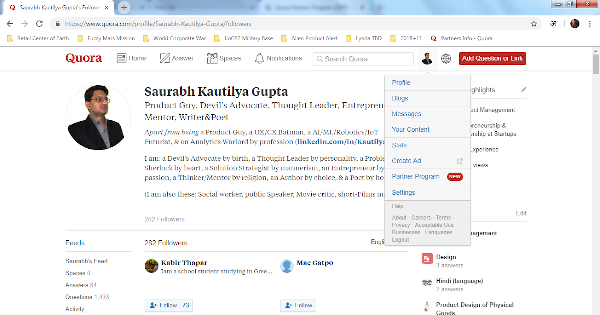Open the Chrome three-dot menu
This screenshot has height=315, width=600.
pyautogui.click(x=590, y=24)
